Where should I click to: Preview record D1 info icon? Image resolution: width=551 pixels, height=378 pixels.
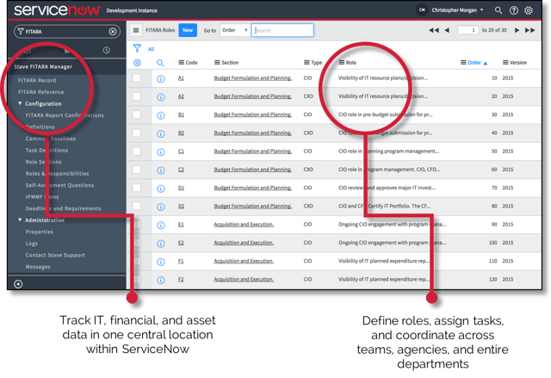point(161,189)
